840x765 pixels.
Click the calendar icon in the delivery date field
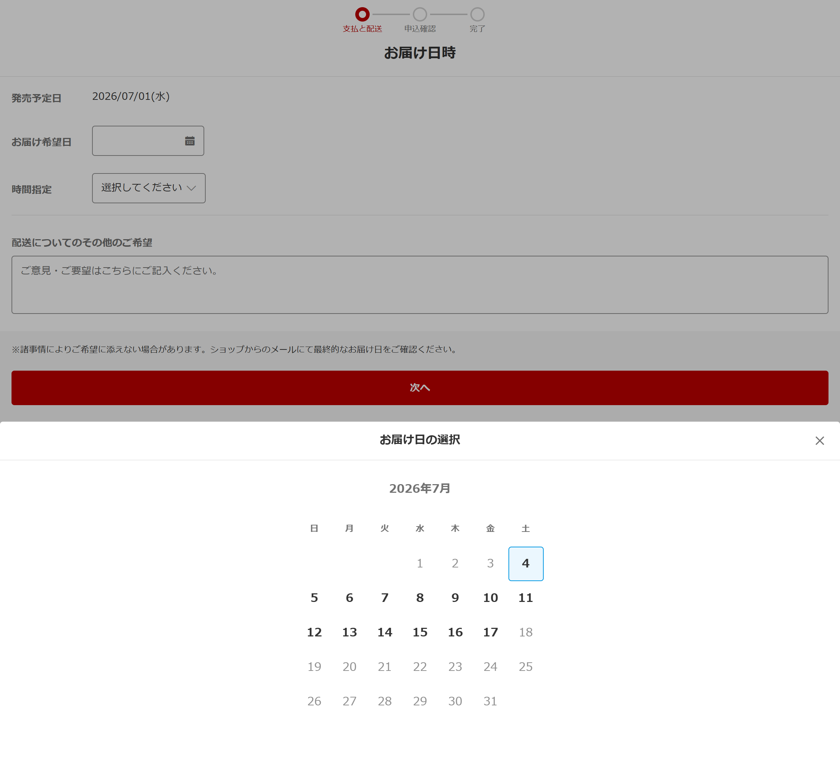(x=190, y=141)
